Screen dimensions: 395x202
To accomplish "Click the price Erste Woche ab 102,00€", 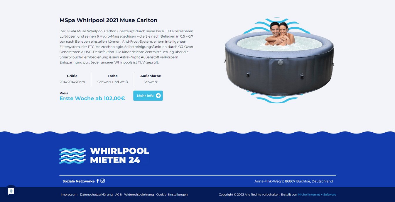I will click(x=92, y=99).
